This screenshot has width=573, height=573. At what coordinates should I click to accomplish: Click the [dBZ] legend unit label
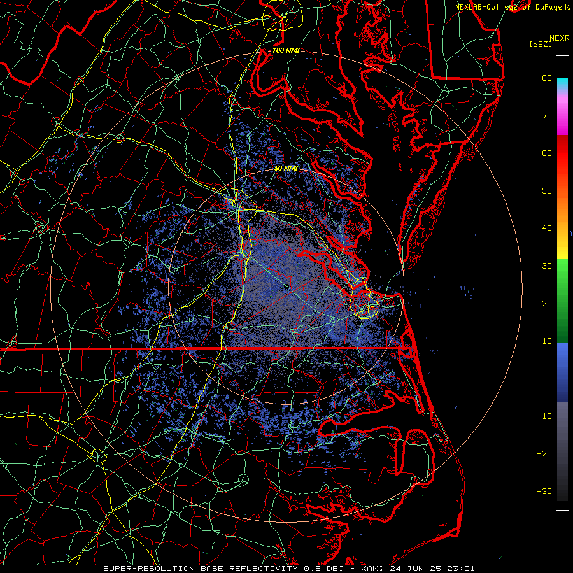pos(541,45)
